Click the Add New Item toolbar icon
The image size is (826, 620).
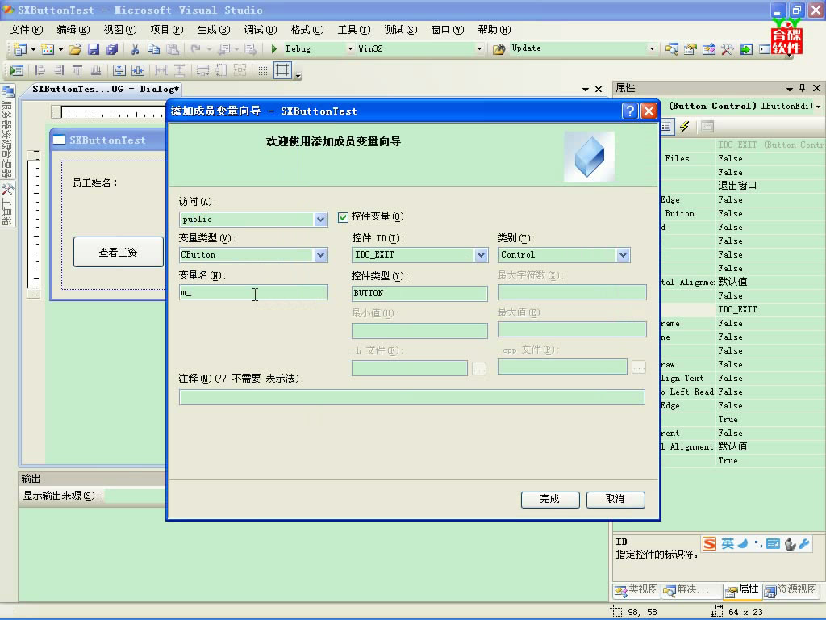click(48, 49)
